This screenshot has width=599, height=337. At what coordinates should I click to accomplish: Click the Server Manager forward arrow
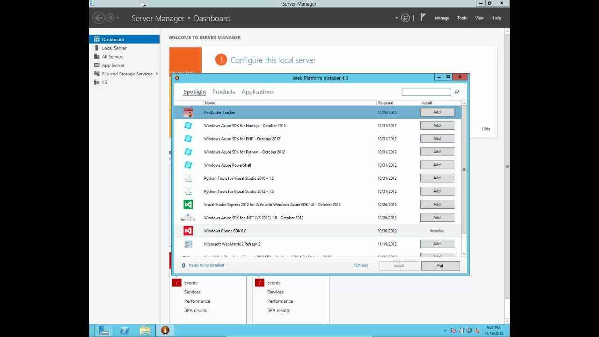click(x=110, y=18)
